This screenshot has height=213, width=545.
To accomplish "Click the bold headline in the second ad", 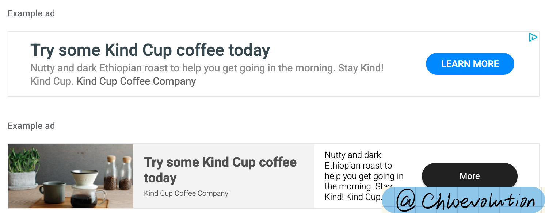I will point(220,170).
